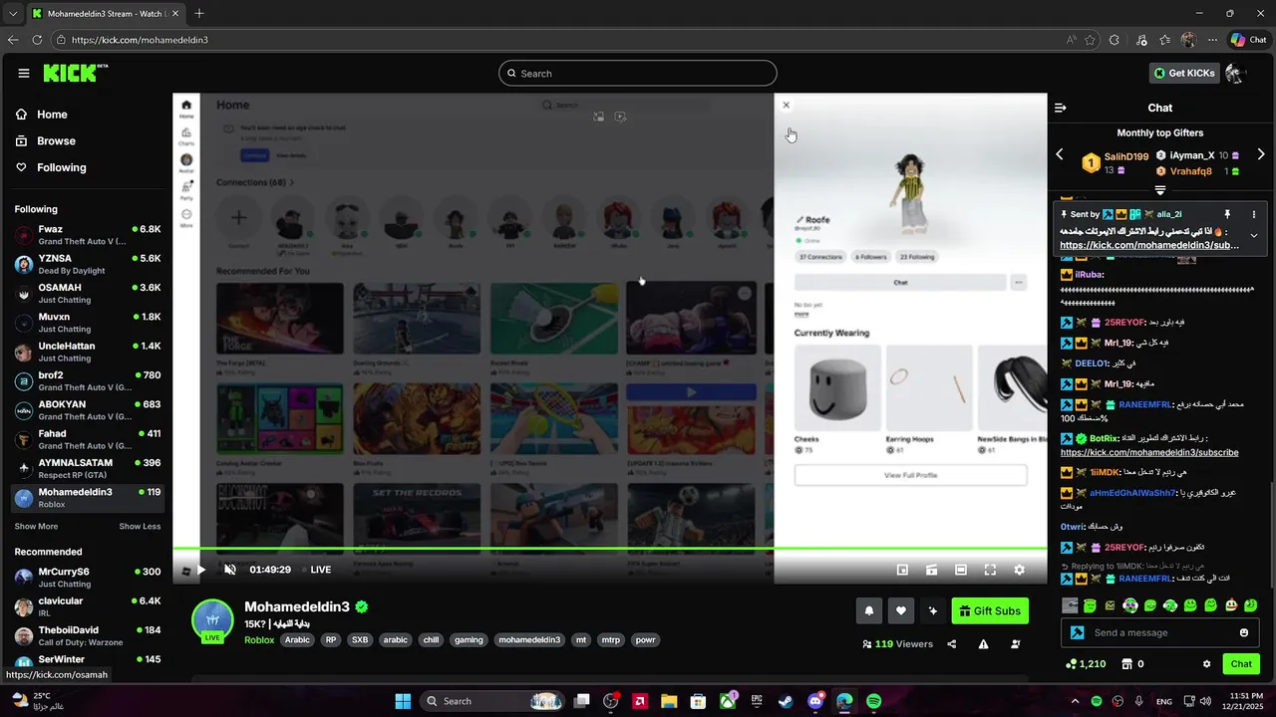Unpin the pinned chat message
Viewport: 1276px width, 717px height.
point(1227,214)
